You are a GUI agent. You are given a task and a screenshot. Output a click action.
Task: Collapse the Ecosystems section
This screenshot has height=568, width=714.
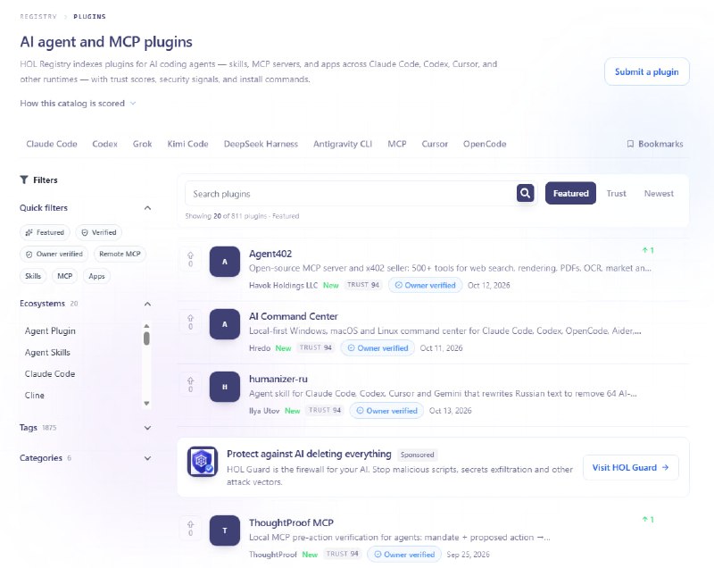pos(147,304)
